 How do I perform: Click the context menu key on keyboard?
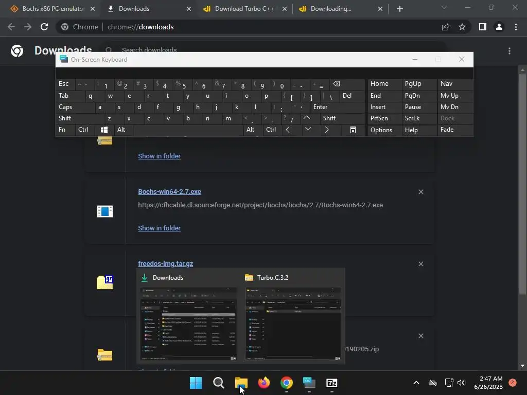pyautogui.click(x=353, y=130)
